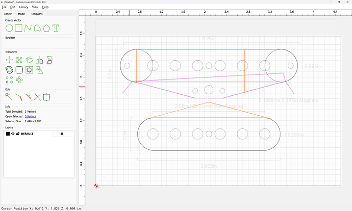
Task: Activate the Trim Vectors crossing-lines tool
Action: tap(37, 97)
